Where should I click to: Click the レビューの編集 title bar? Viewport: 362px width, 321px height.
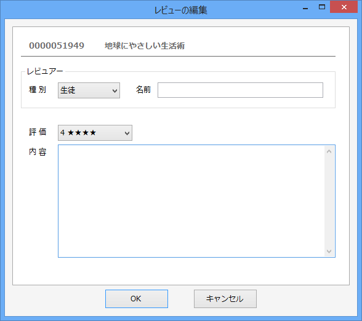pyautogui.click(x=180, y=10)
